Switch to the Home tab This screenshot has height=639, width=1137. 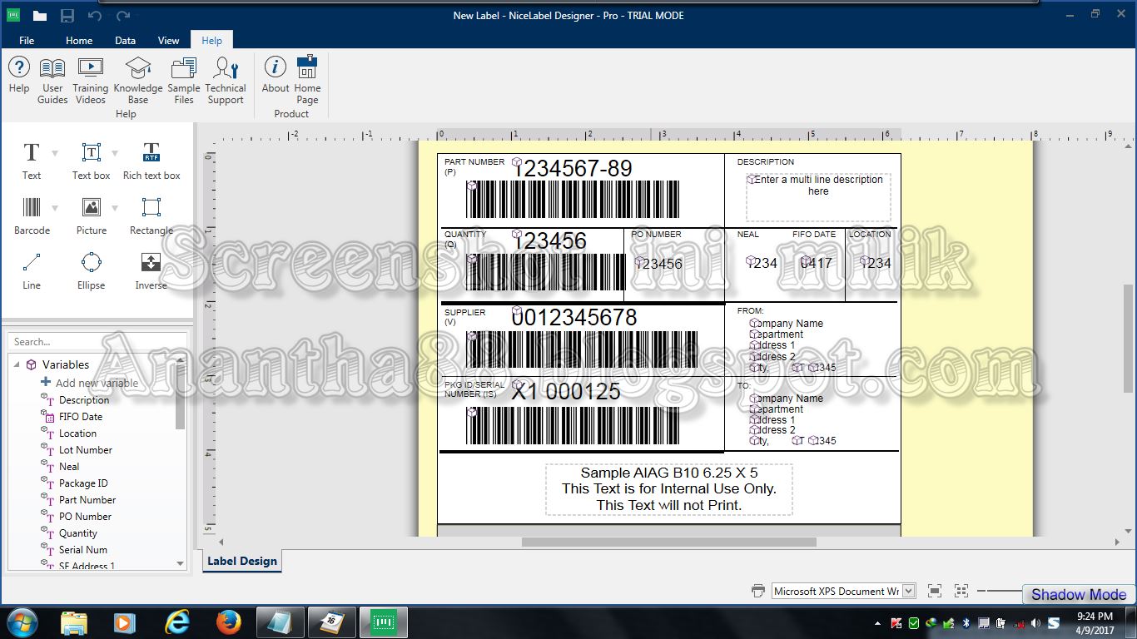79,40
